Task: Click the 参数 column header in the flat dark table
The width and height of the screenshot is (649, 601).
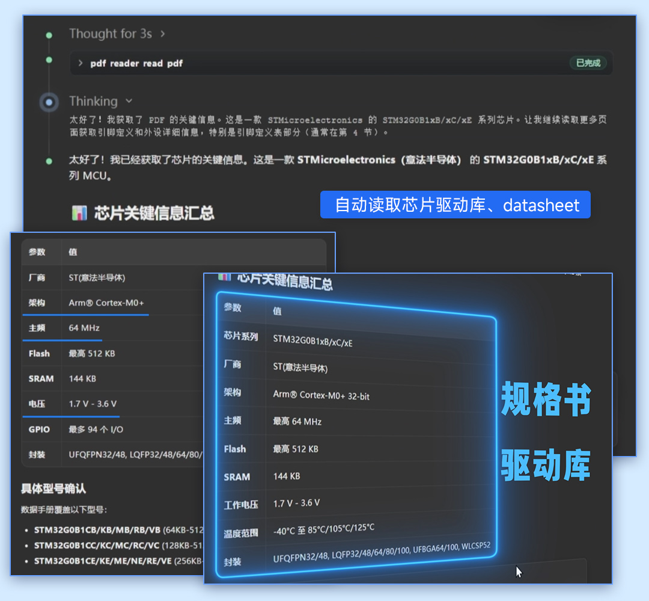Action: coord(37,252)
